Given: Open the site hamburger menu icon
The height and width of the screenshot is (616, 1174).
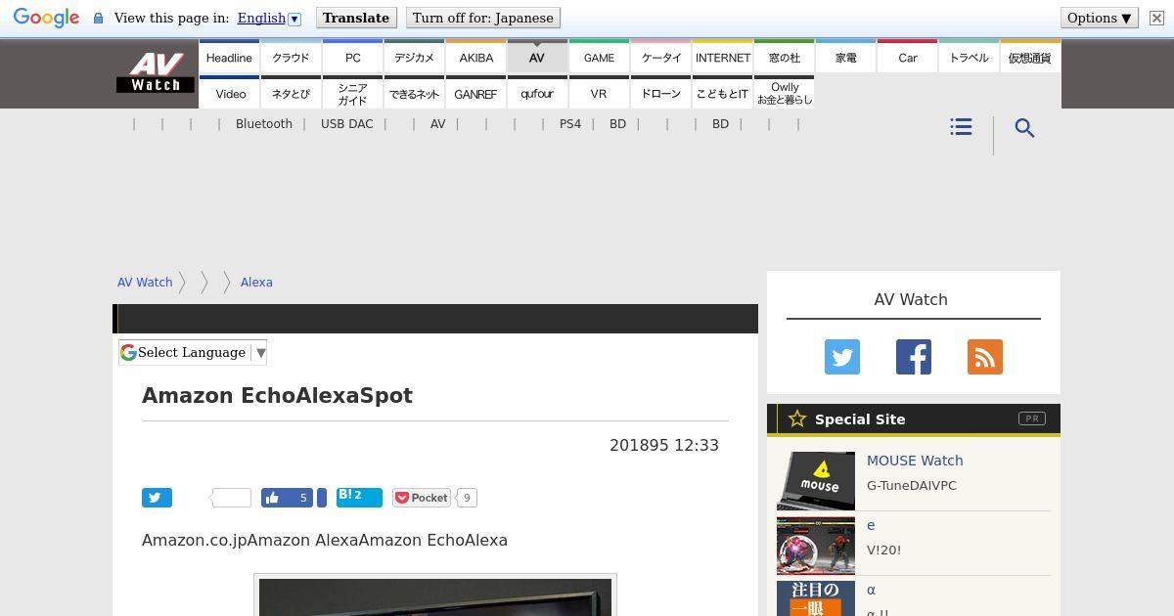Looking at the screenshot, I should [961, 127].
